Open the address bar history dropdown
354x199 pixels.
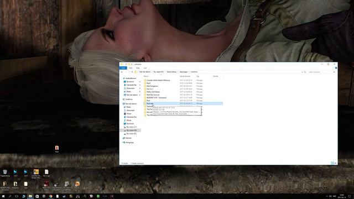[x=302, y=72]
